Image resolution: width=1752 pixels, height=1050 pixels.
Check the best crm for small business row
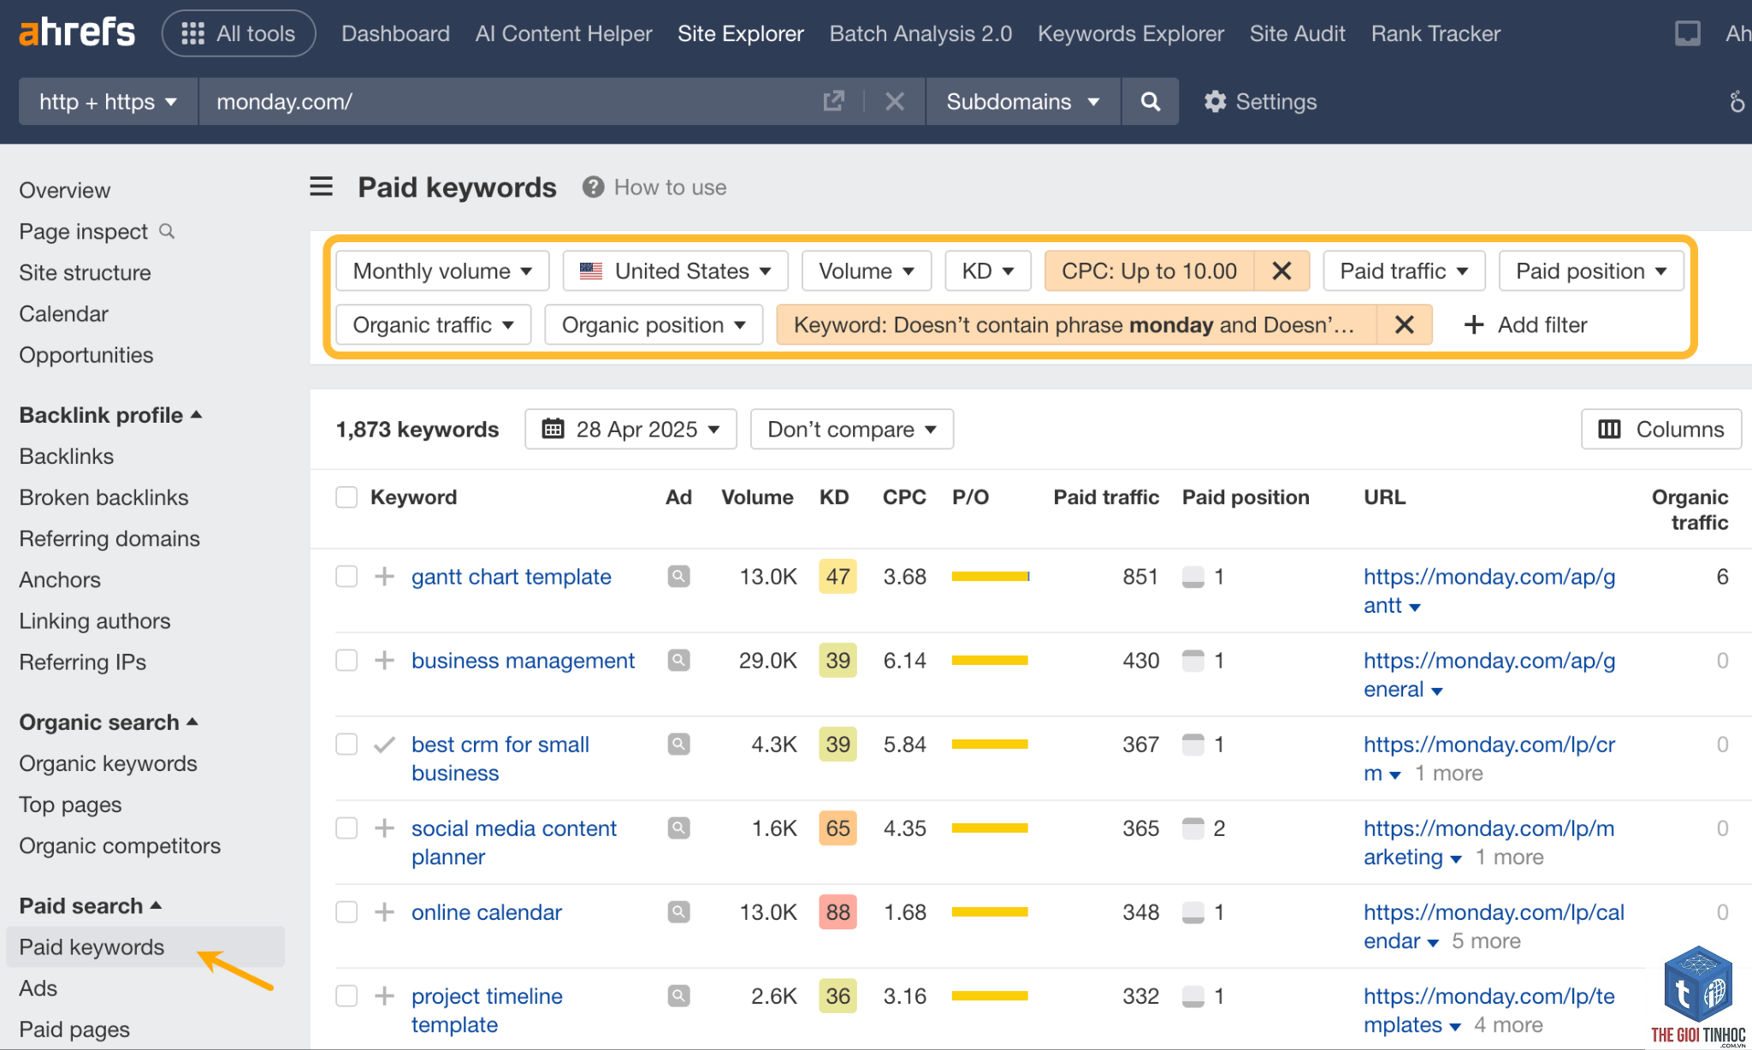click(x=346, y=744)
